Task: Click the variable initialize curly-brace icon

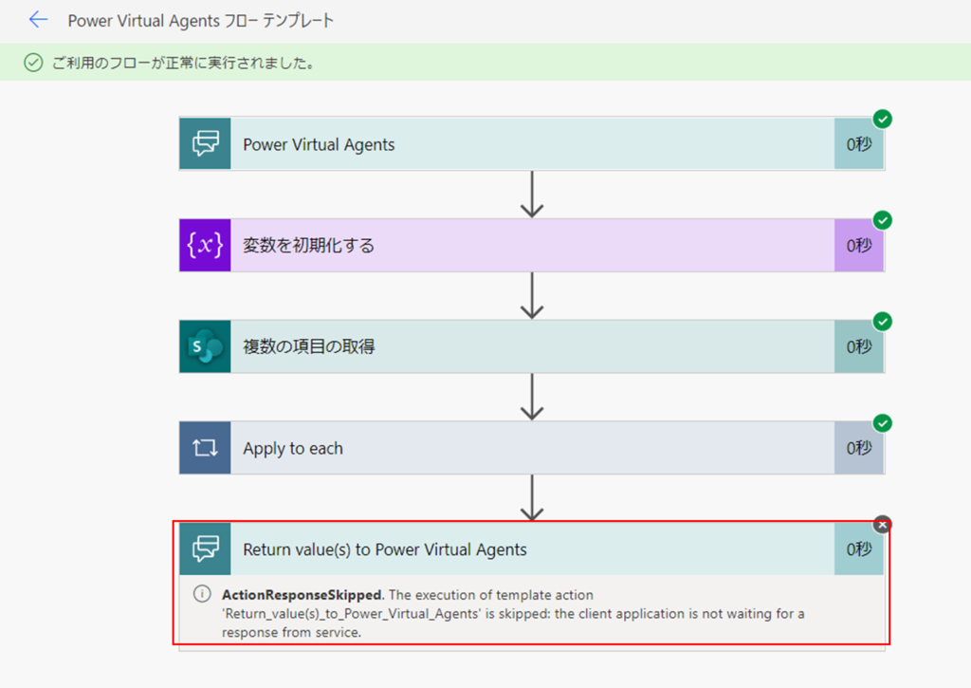Action: point(205,245)
